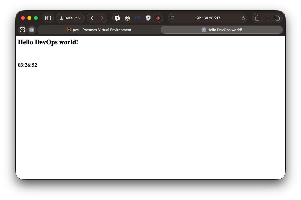Show the page reader menu icon
The image size is (301, 200).
[172, 18]
